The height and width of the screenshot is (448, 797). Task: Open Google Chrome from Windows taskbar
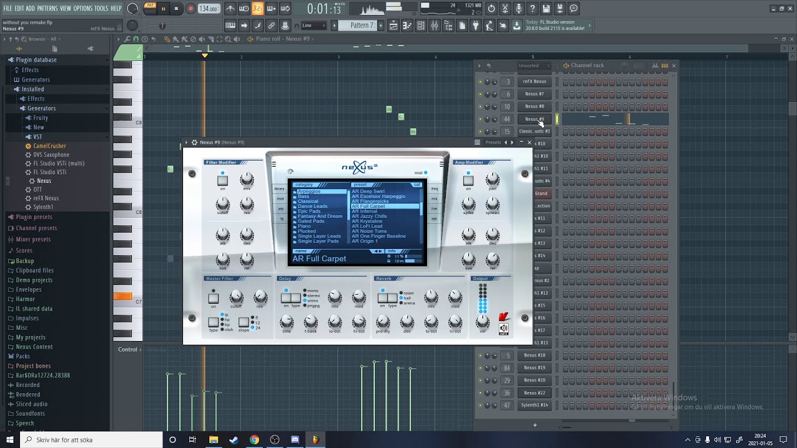click(254, 440)
